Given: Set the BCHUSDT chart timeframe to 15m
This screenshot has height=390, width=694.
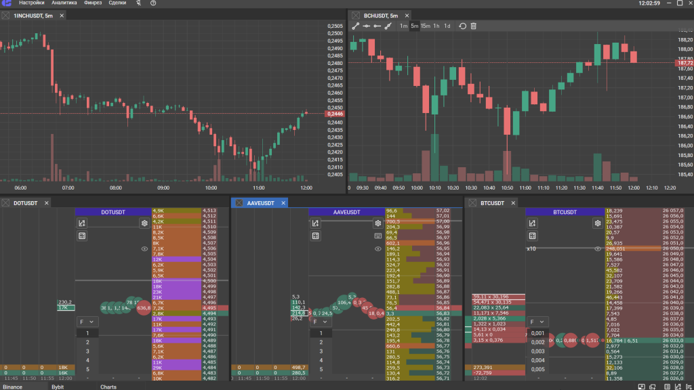Looking at the screenshot, I should [426, 26].
